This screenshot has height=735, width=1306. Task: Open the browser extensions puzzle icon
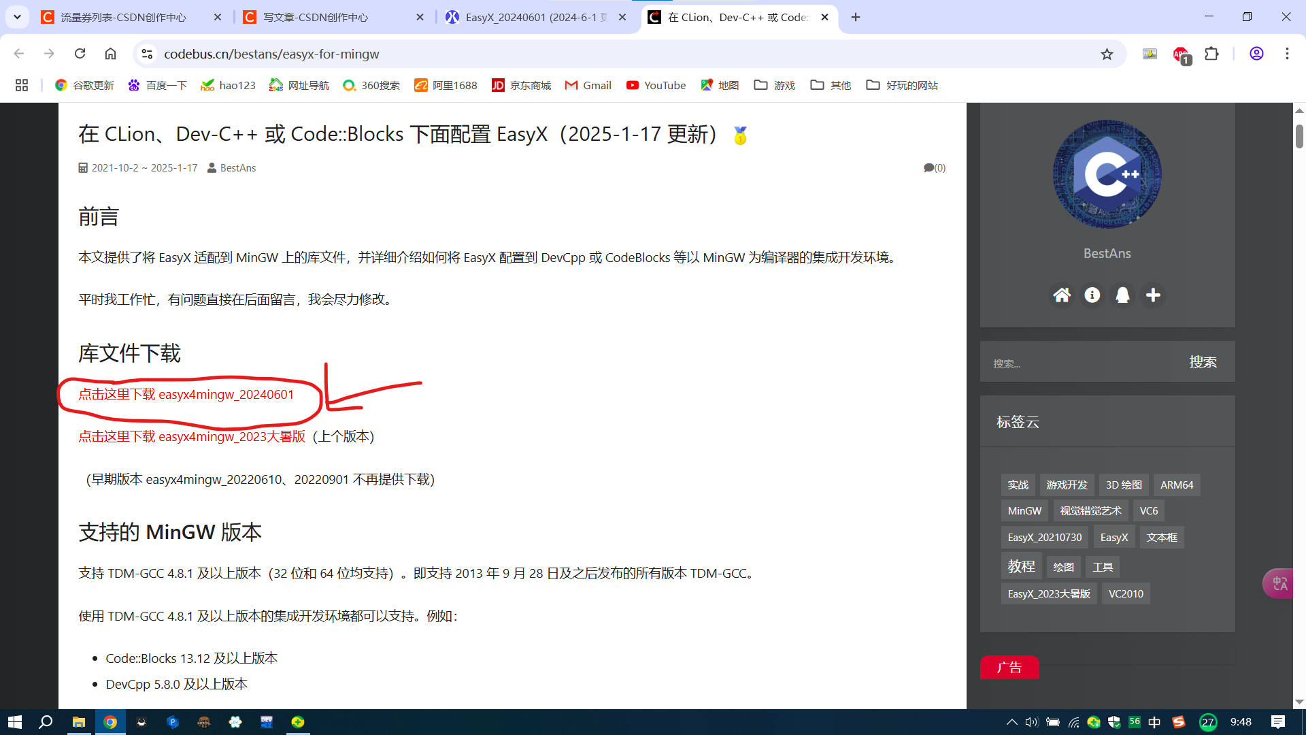1211,54
